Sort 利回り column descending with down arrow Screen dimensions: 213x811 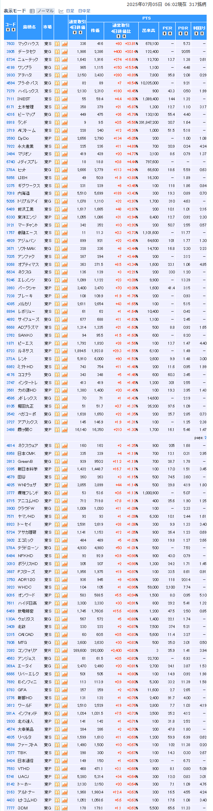202,33
